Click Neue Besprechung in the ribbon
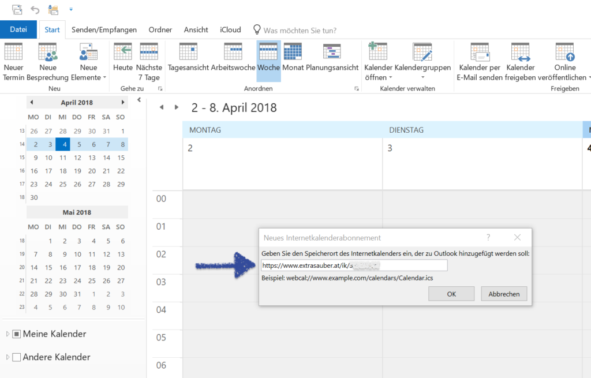The width and height of the screenshot is (591, 378). 48,61
